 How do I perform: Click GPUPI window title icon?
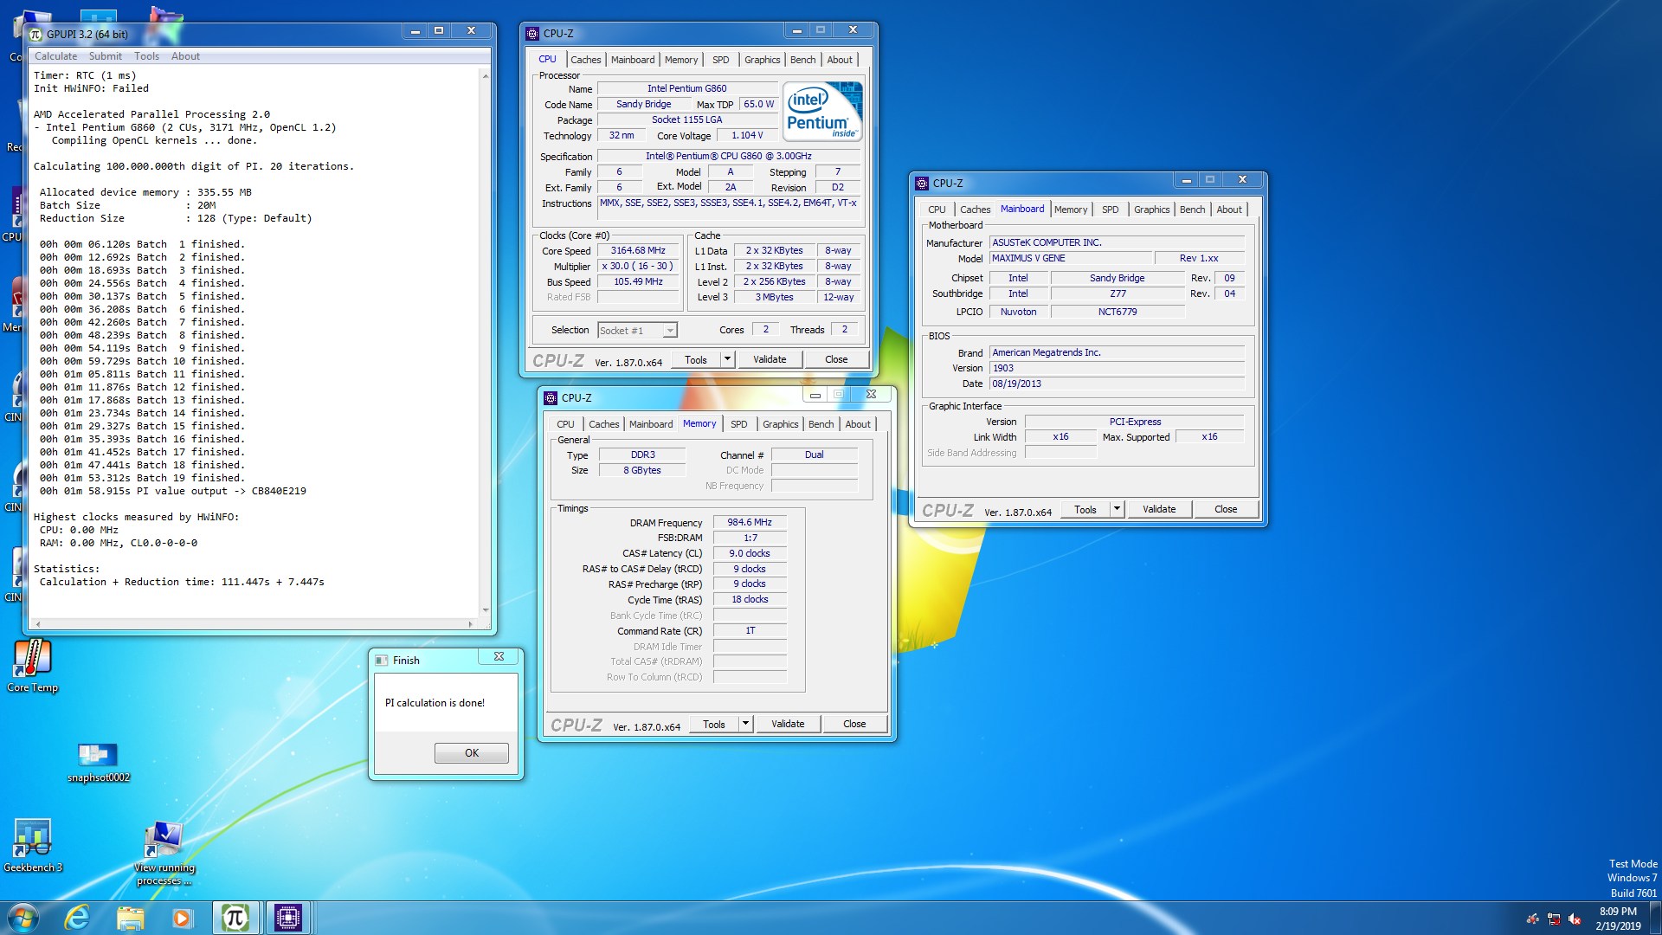pyautogui.click(x=35, y=34)
